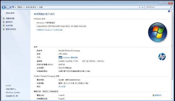Screen dimensions: 175x101
Task: Open 系統保護 from the sidebar
Action: [9, 25]
